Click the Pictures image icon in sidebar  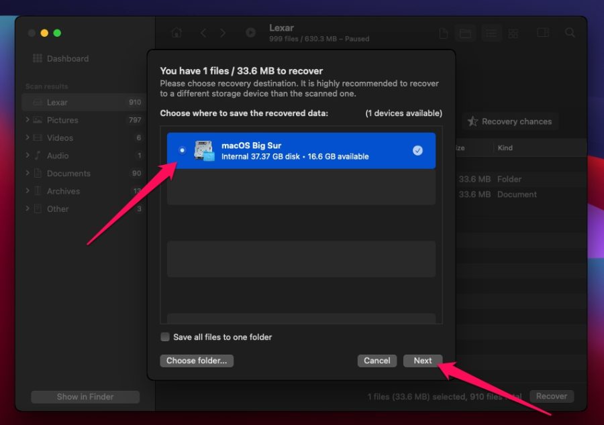coord(38,120)
